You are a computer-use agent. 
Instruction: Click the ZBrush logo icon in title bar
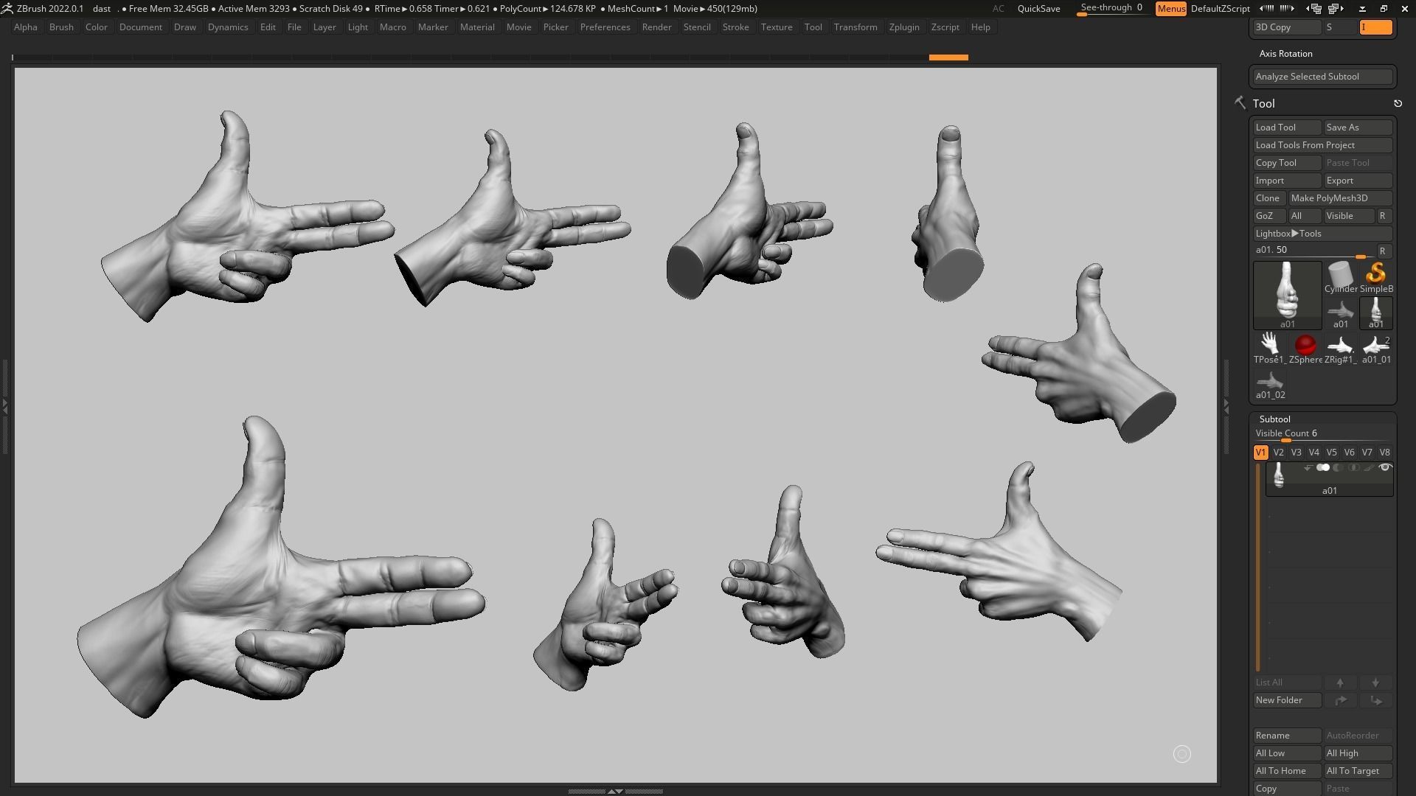(7, 9)
